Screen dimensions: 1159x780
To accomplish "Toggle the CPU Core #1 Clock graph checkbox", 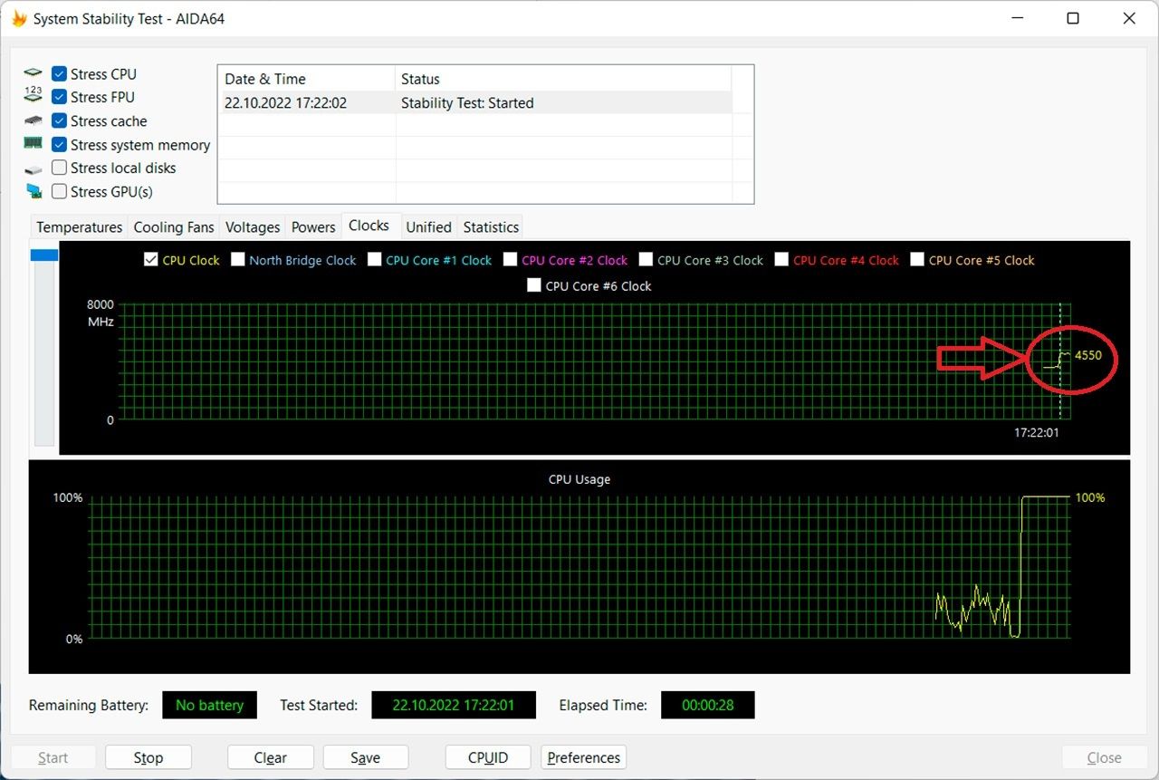I will [x=374, y=260].
